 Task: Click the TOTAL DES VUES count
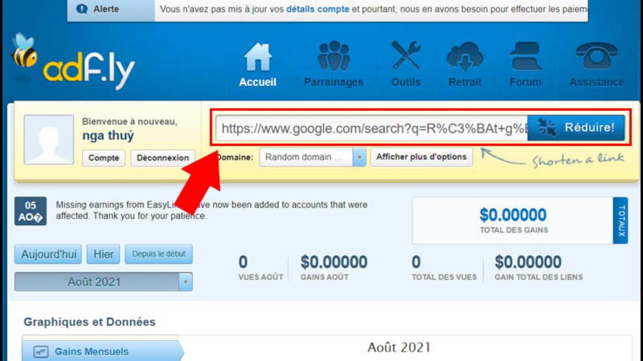[416, 262]
